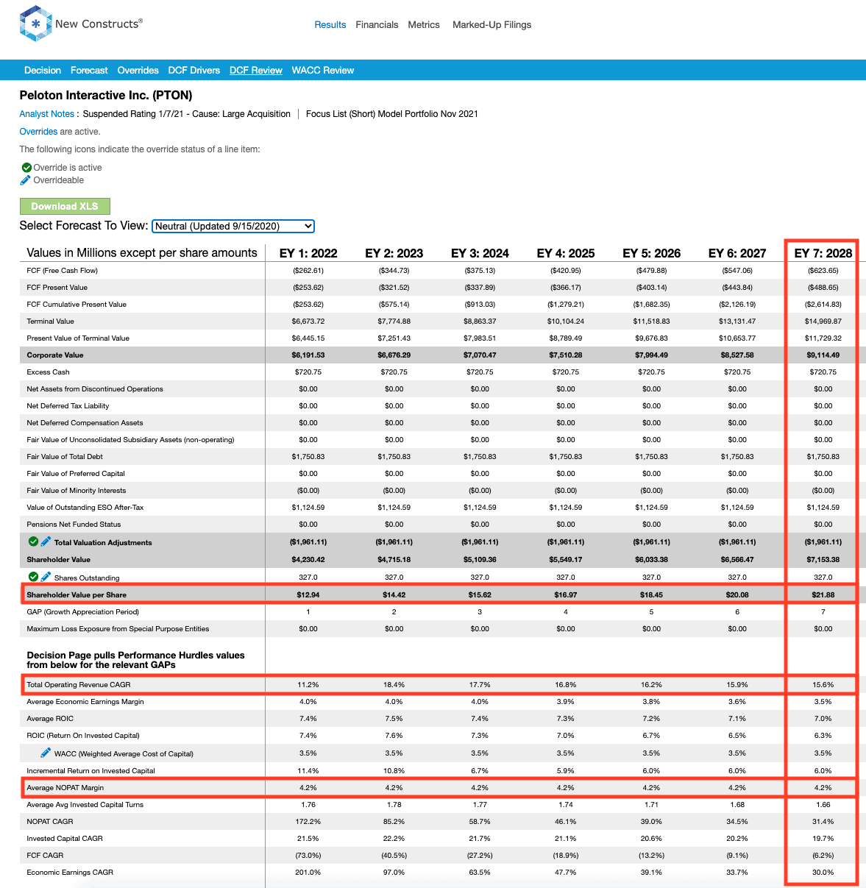
Task: Switch to the Overrides tab
Action: click(x=138, y=70)
